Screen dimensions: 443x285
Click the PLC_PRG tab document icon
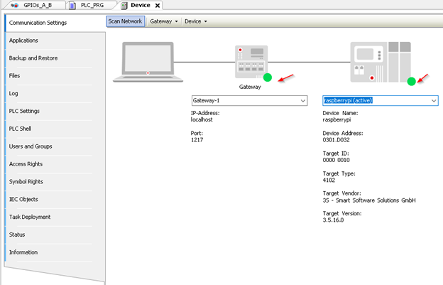click(72, 6)
